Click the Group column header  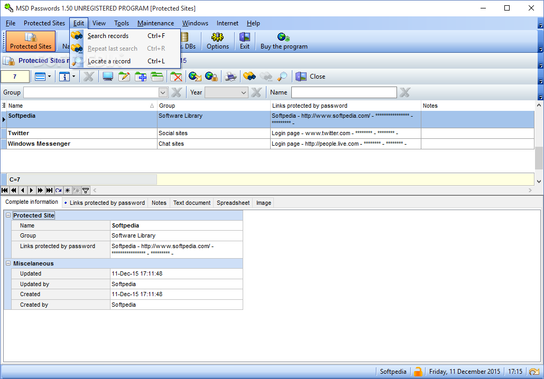pos(214,106)
